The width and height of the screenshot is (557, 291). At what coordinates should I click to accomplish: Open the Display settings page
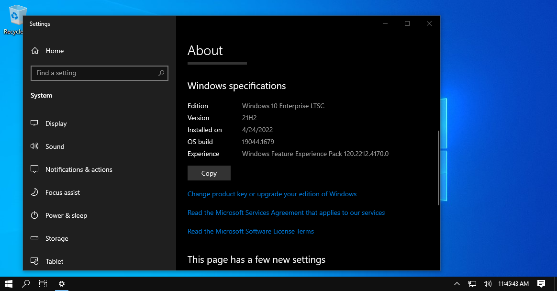click(x=100, y=123)
